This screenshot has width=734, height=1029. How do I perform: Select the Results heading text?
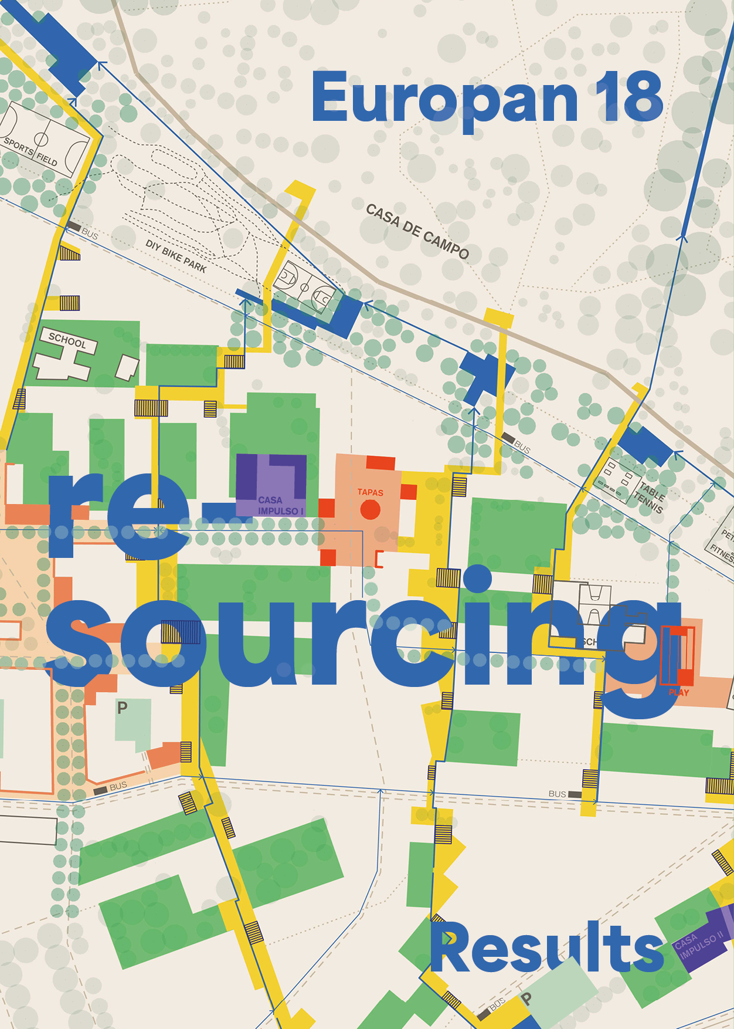click(x=546, y=947)
